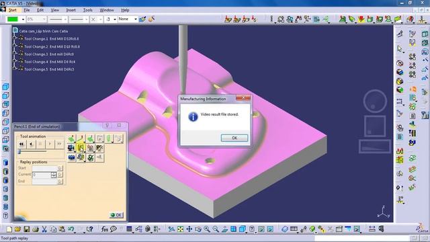
Task: Click the New document icon
Action: tap(9, 229)
